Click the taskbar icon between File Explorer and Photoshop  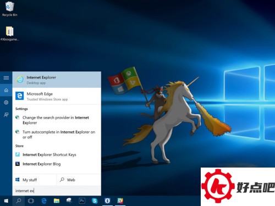(x=69, y=201)
